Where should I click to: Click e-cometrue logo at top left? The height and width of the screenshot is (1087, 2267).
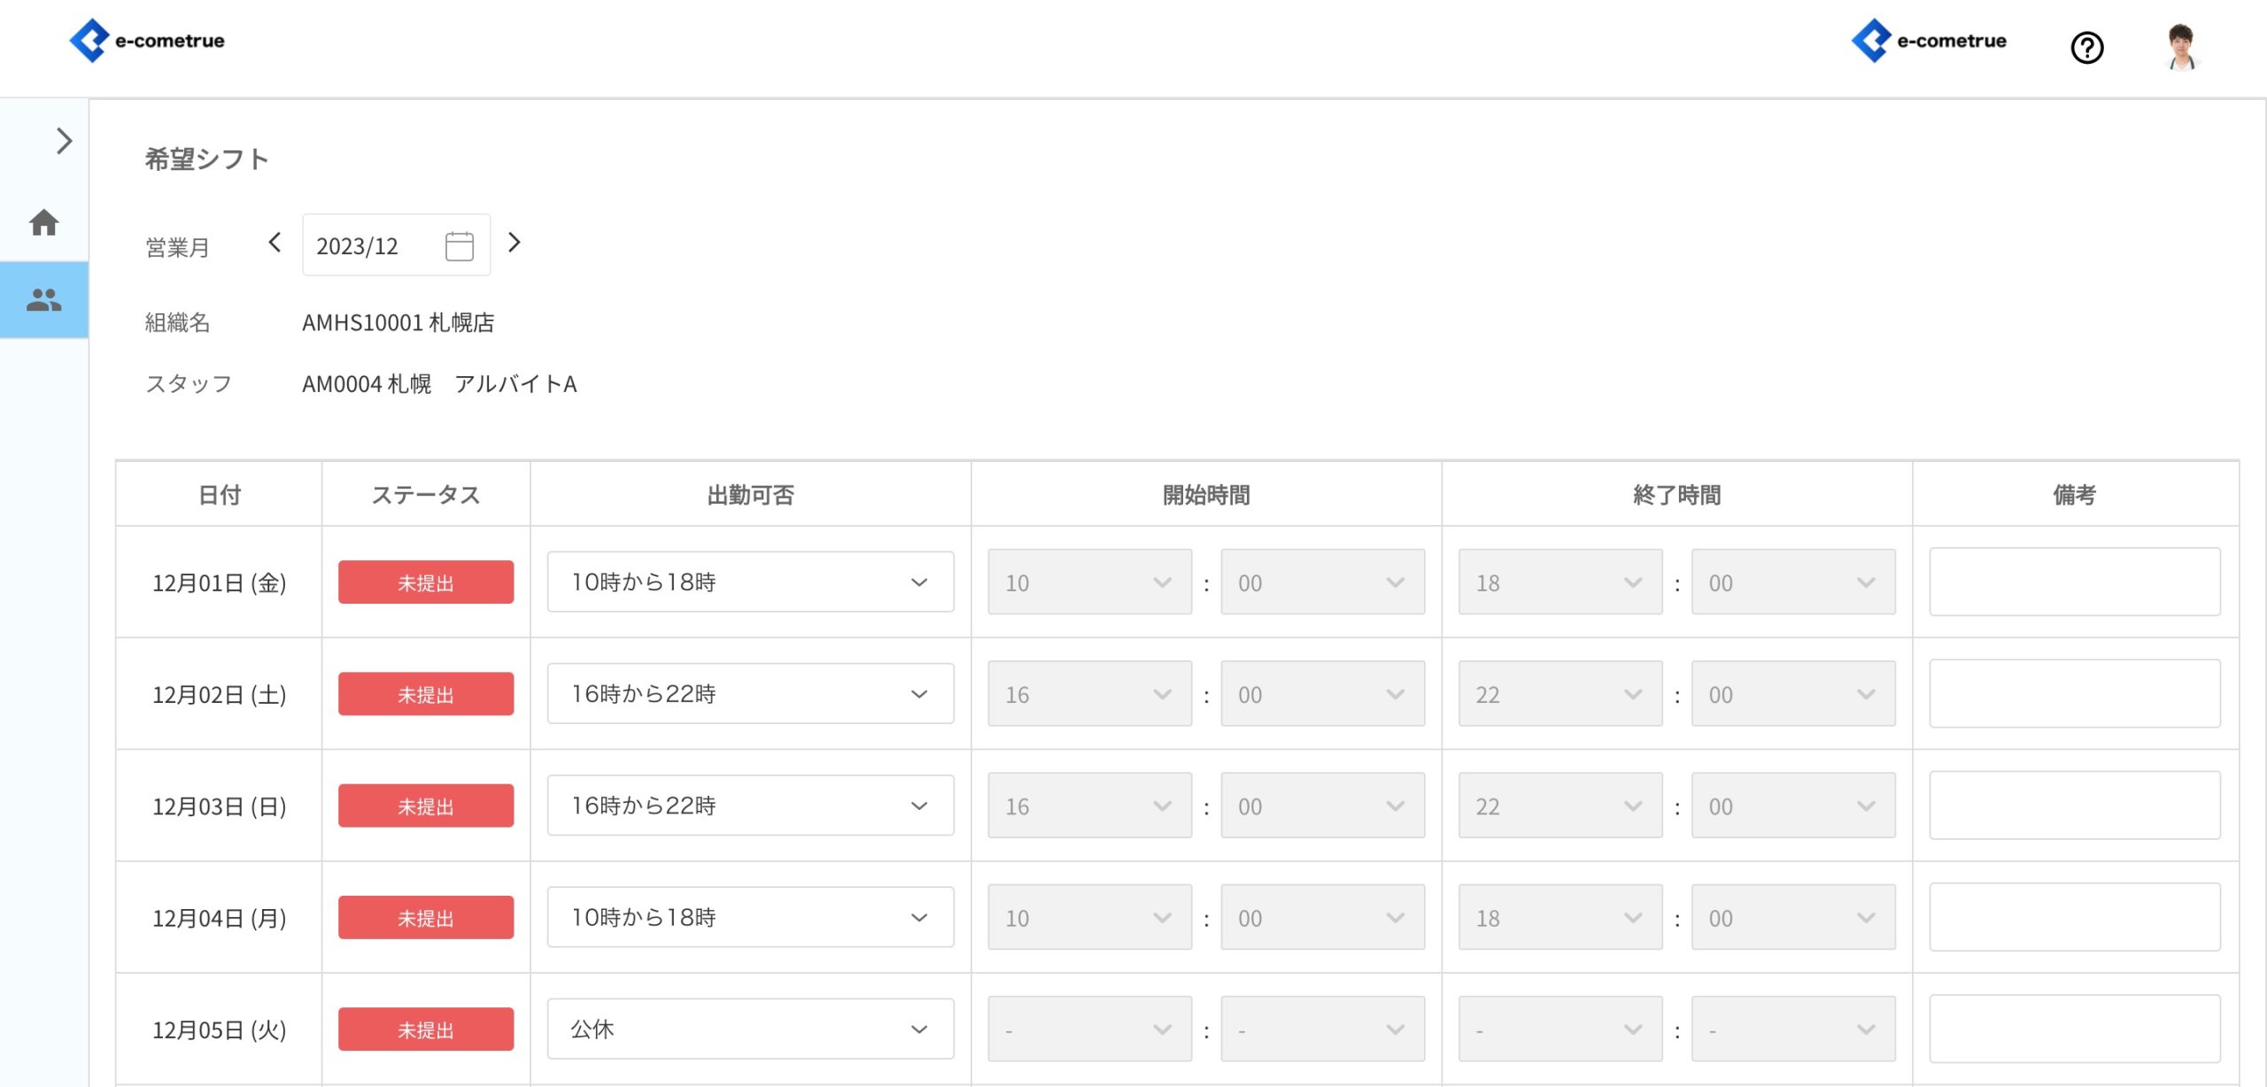[147, 41]
